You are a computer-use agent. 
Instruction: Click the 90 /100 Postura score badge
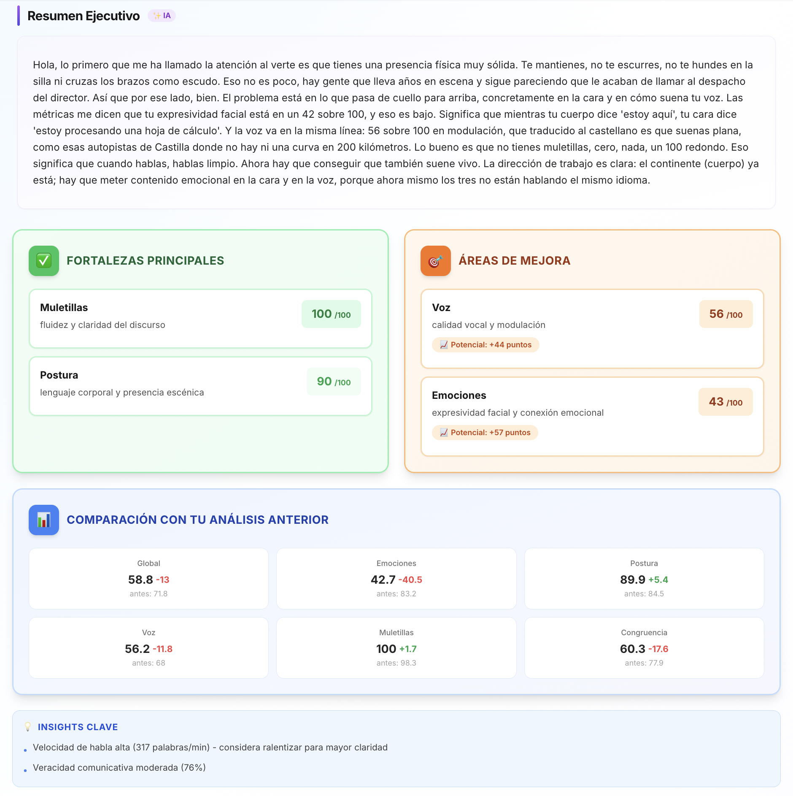334,382
